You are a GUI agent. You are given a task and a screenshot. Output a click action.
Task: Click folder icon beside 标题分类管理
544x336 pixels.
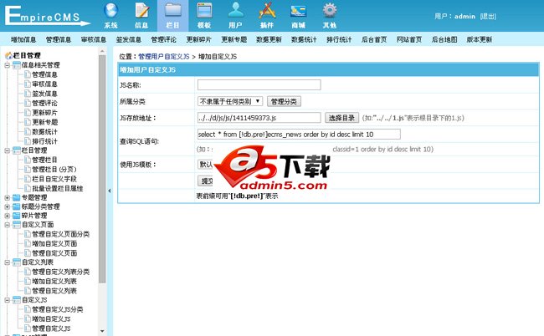16,206
